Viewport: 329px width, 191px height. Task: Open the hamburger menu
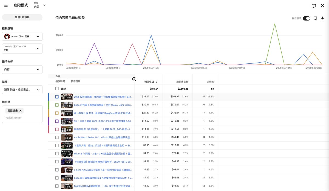point(6,5)
